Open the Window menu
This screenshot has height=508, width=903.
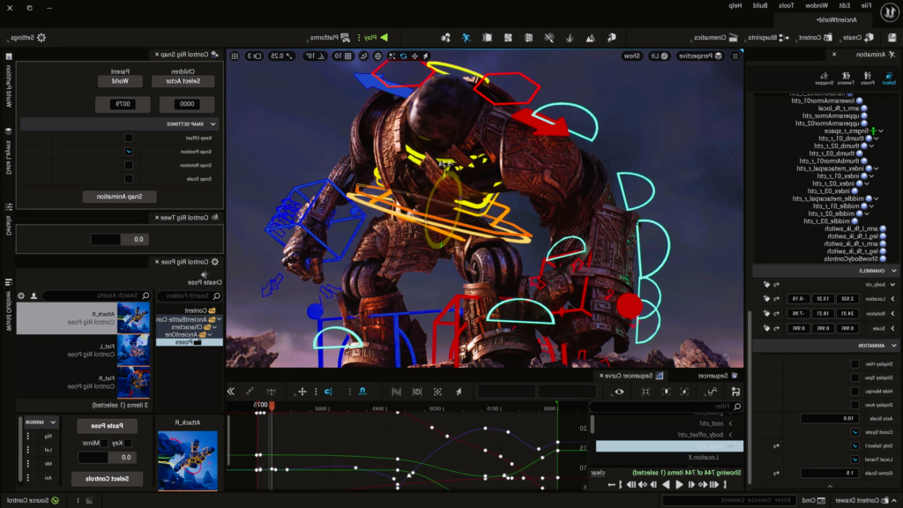(x=816, y=6)
